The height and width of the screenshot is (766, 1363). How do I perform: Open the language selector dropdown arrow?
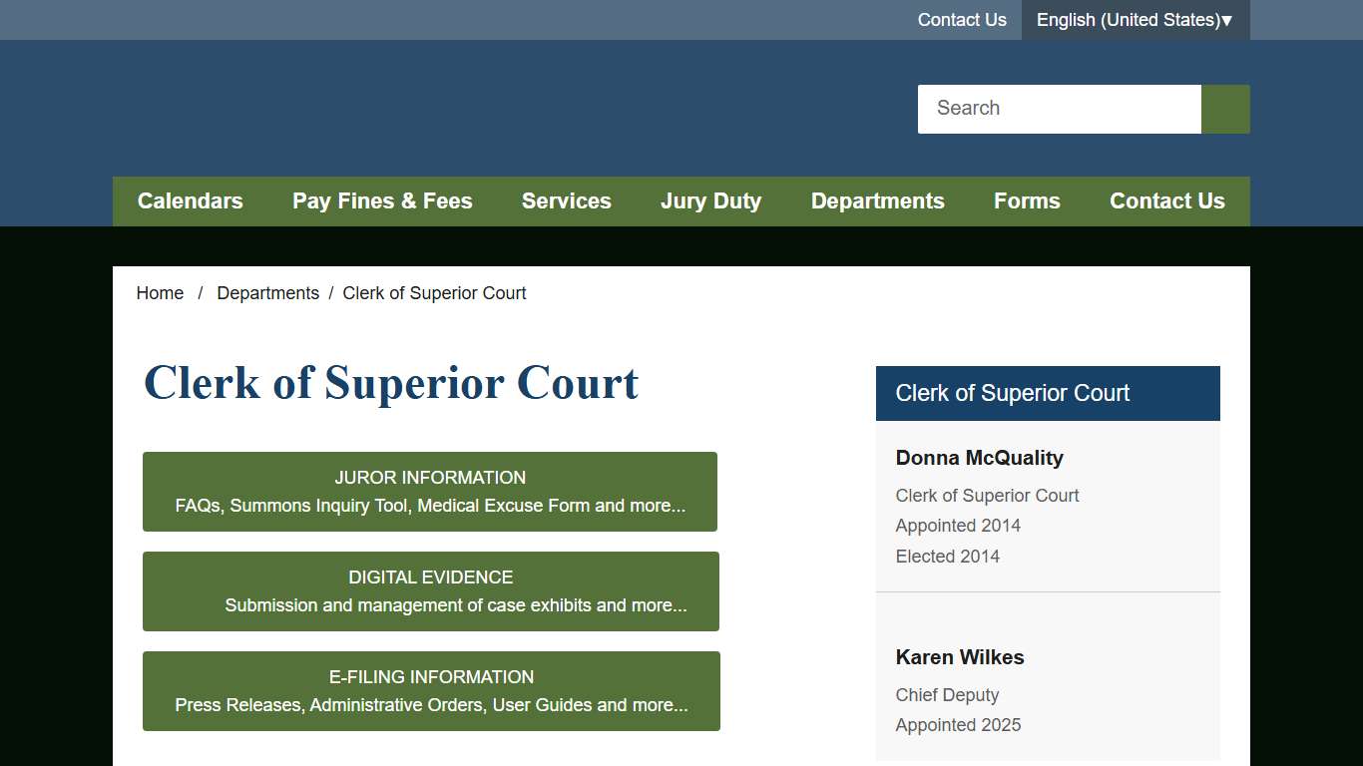point(1229,19)
